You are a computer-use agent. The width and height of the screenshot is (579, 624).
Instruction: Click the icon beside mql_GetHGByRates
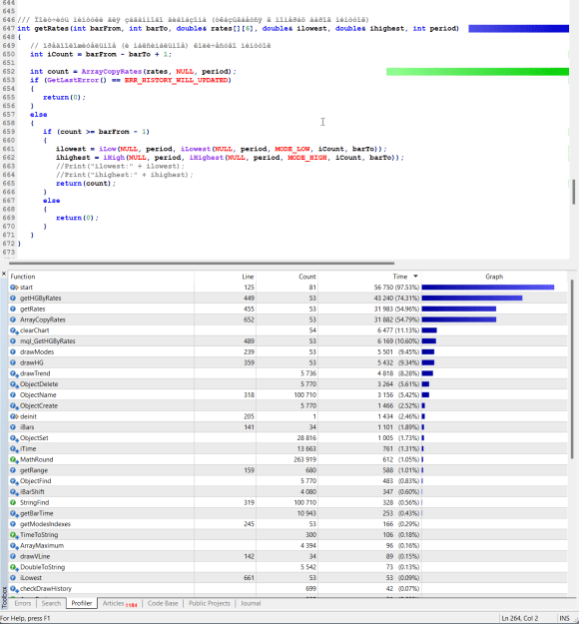click(13, 341)
